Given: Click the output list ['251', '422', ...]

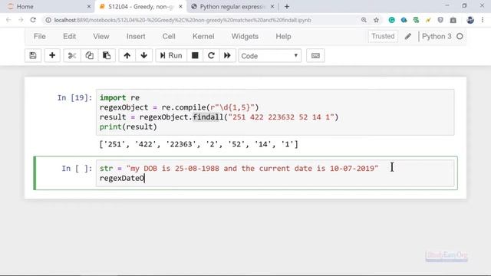Looking at the screenshot, I should [x=199, y=144].
